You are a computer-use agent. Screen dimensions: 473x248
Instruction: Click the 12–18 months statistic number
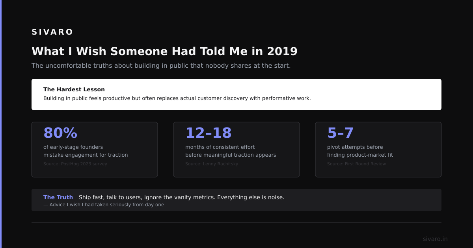pyautogui.click(x=209, y=133)
